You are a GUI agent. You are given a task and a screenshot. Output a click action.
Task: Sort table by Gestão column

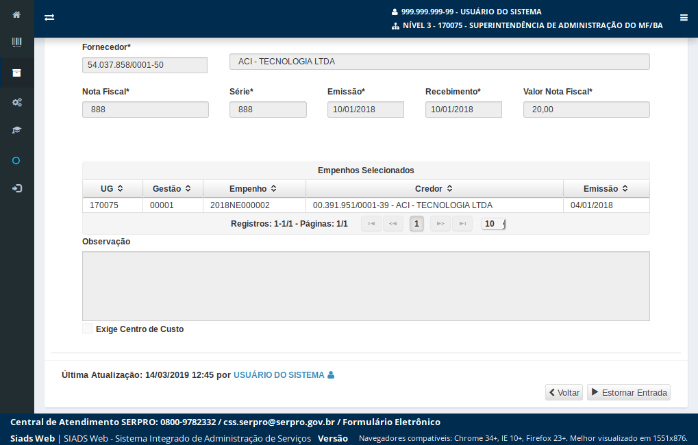(173, 189)
